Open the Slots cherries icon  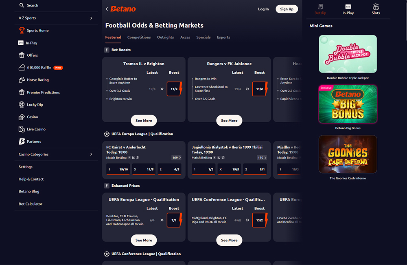(376, 7)
